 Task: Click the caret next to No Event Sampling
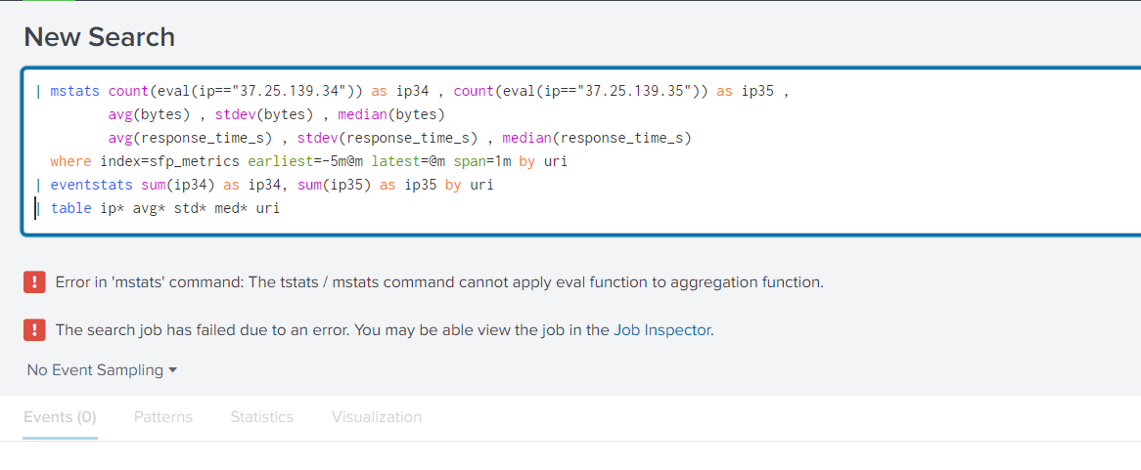172,370
